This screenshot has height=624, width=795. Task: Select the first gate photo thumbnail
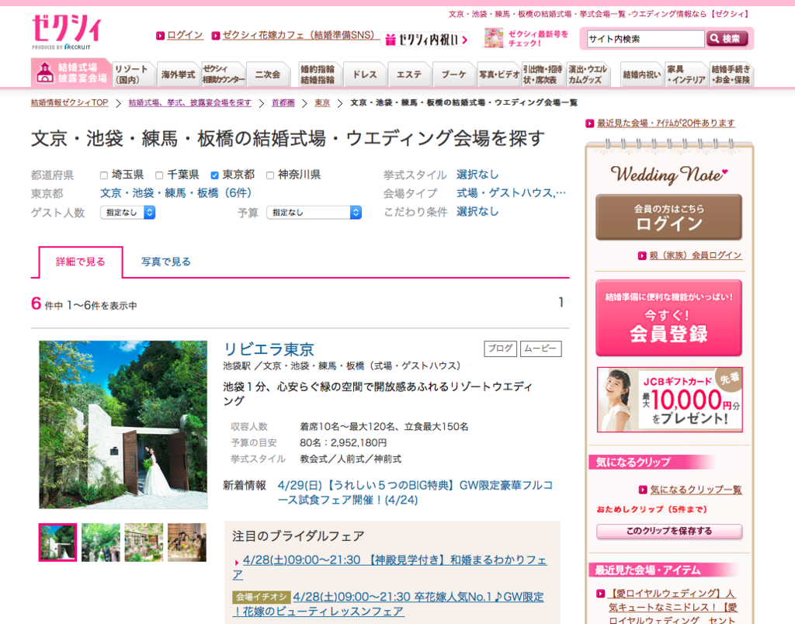pyautogui.click(x=57, y=543)
